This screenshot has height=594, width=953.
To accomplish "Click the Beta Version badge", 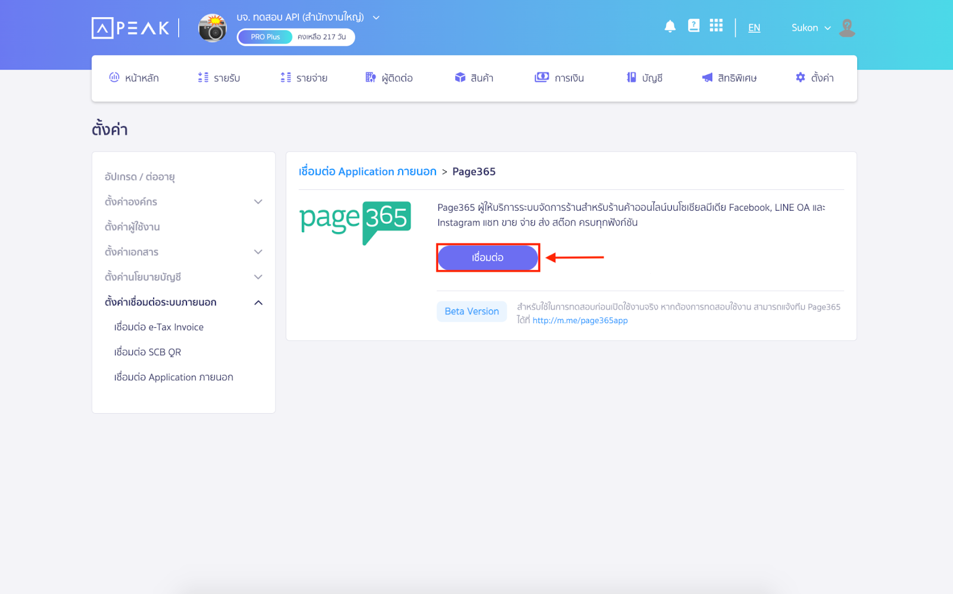I will 472,311.
